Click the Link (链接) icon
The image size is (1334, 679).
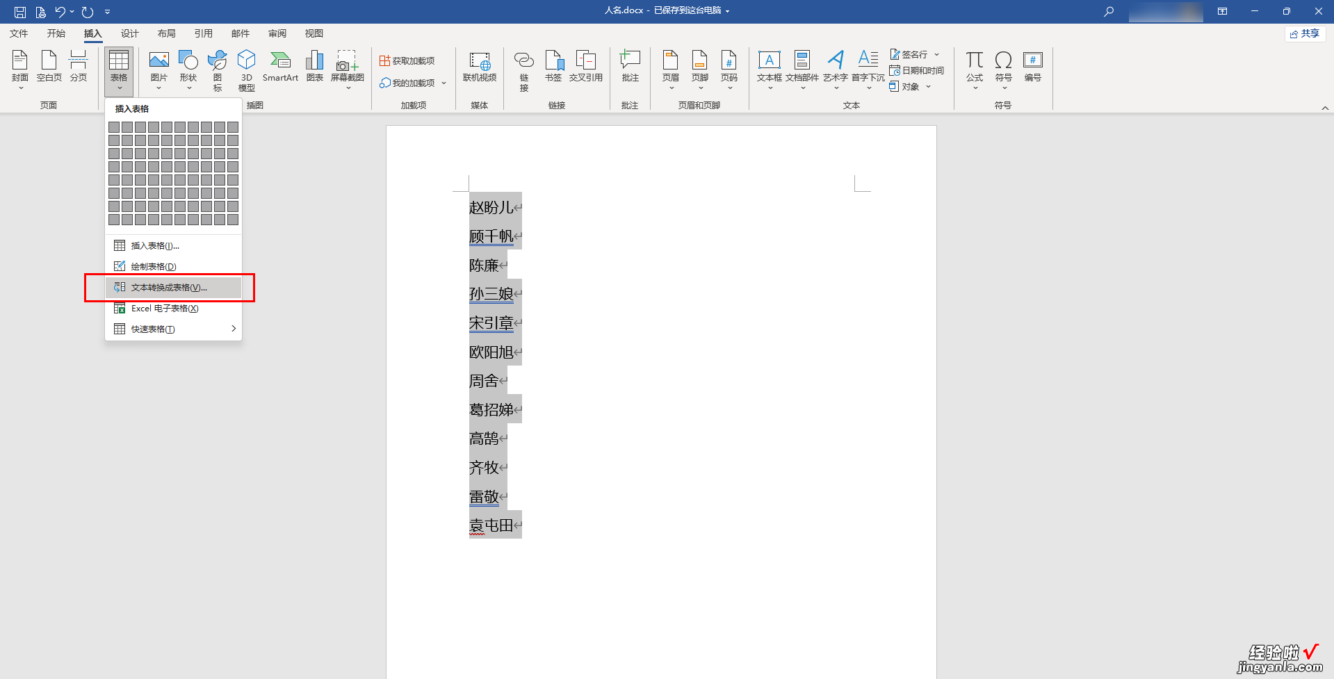click(x=524, y=70)
